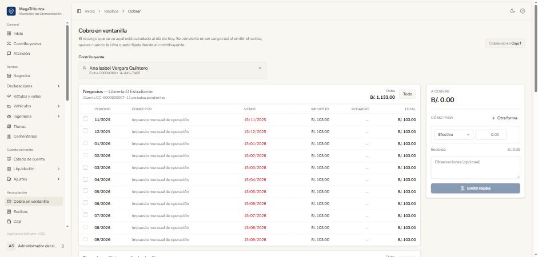The height and width of the screenshot is (257, 538).
Task: Check the 09/2026 period checkbox
Action: [85, 239]
